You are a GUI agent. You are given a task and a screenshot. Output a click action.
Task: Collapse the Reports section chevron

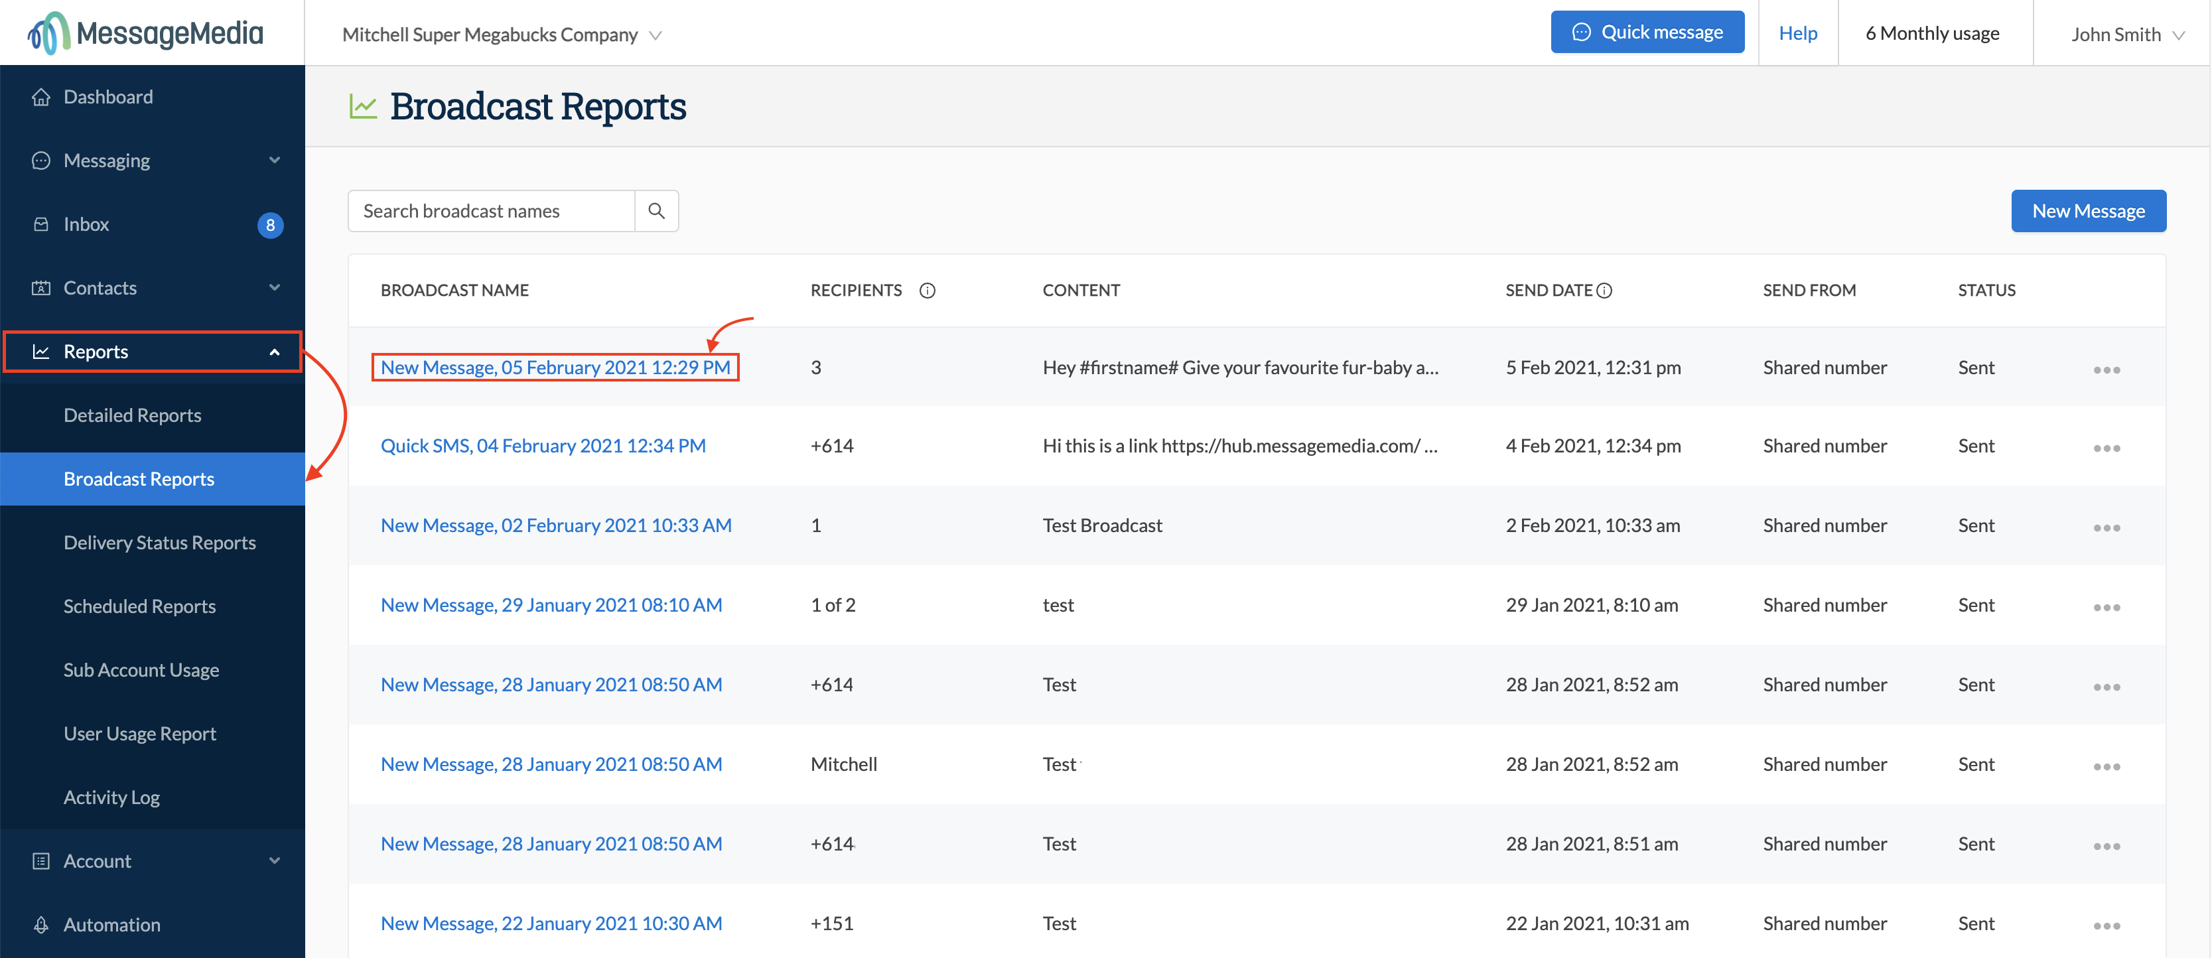[x=274, y=351]
